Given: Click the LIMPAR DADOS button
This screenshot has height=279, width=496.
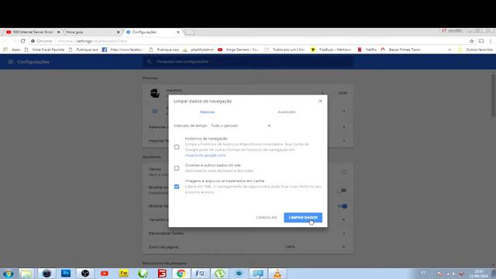Looking at the screenshot, I should coord(303,217).
